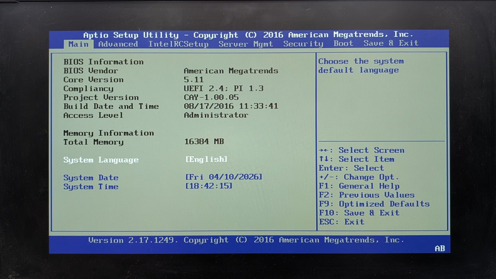
Task: Click the 5.11 core version value
Action: pos(194,79)
